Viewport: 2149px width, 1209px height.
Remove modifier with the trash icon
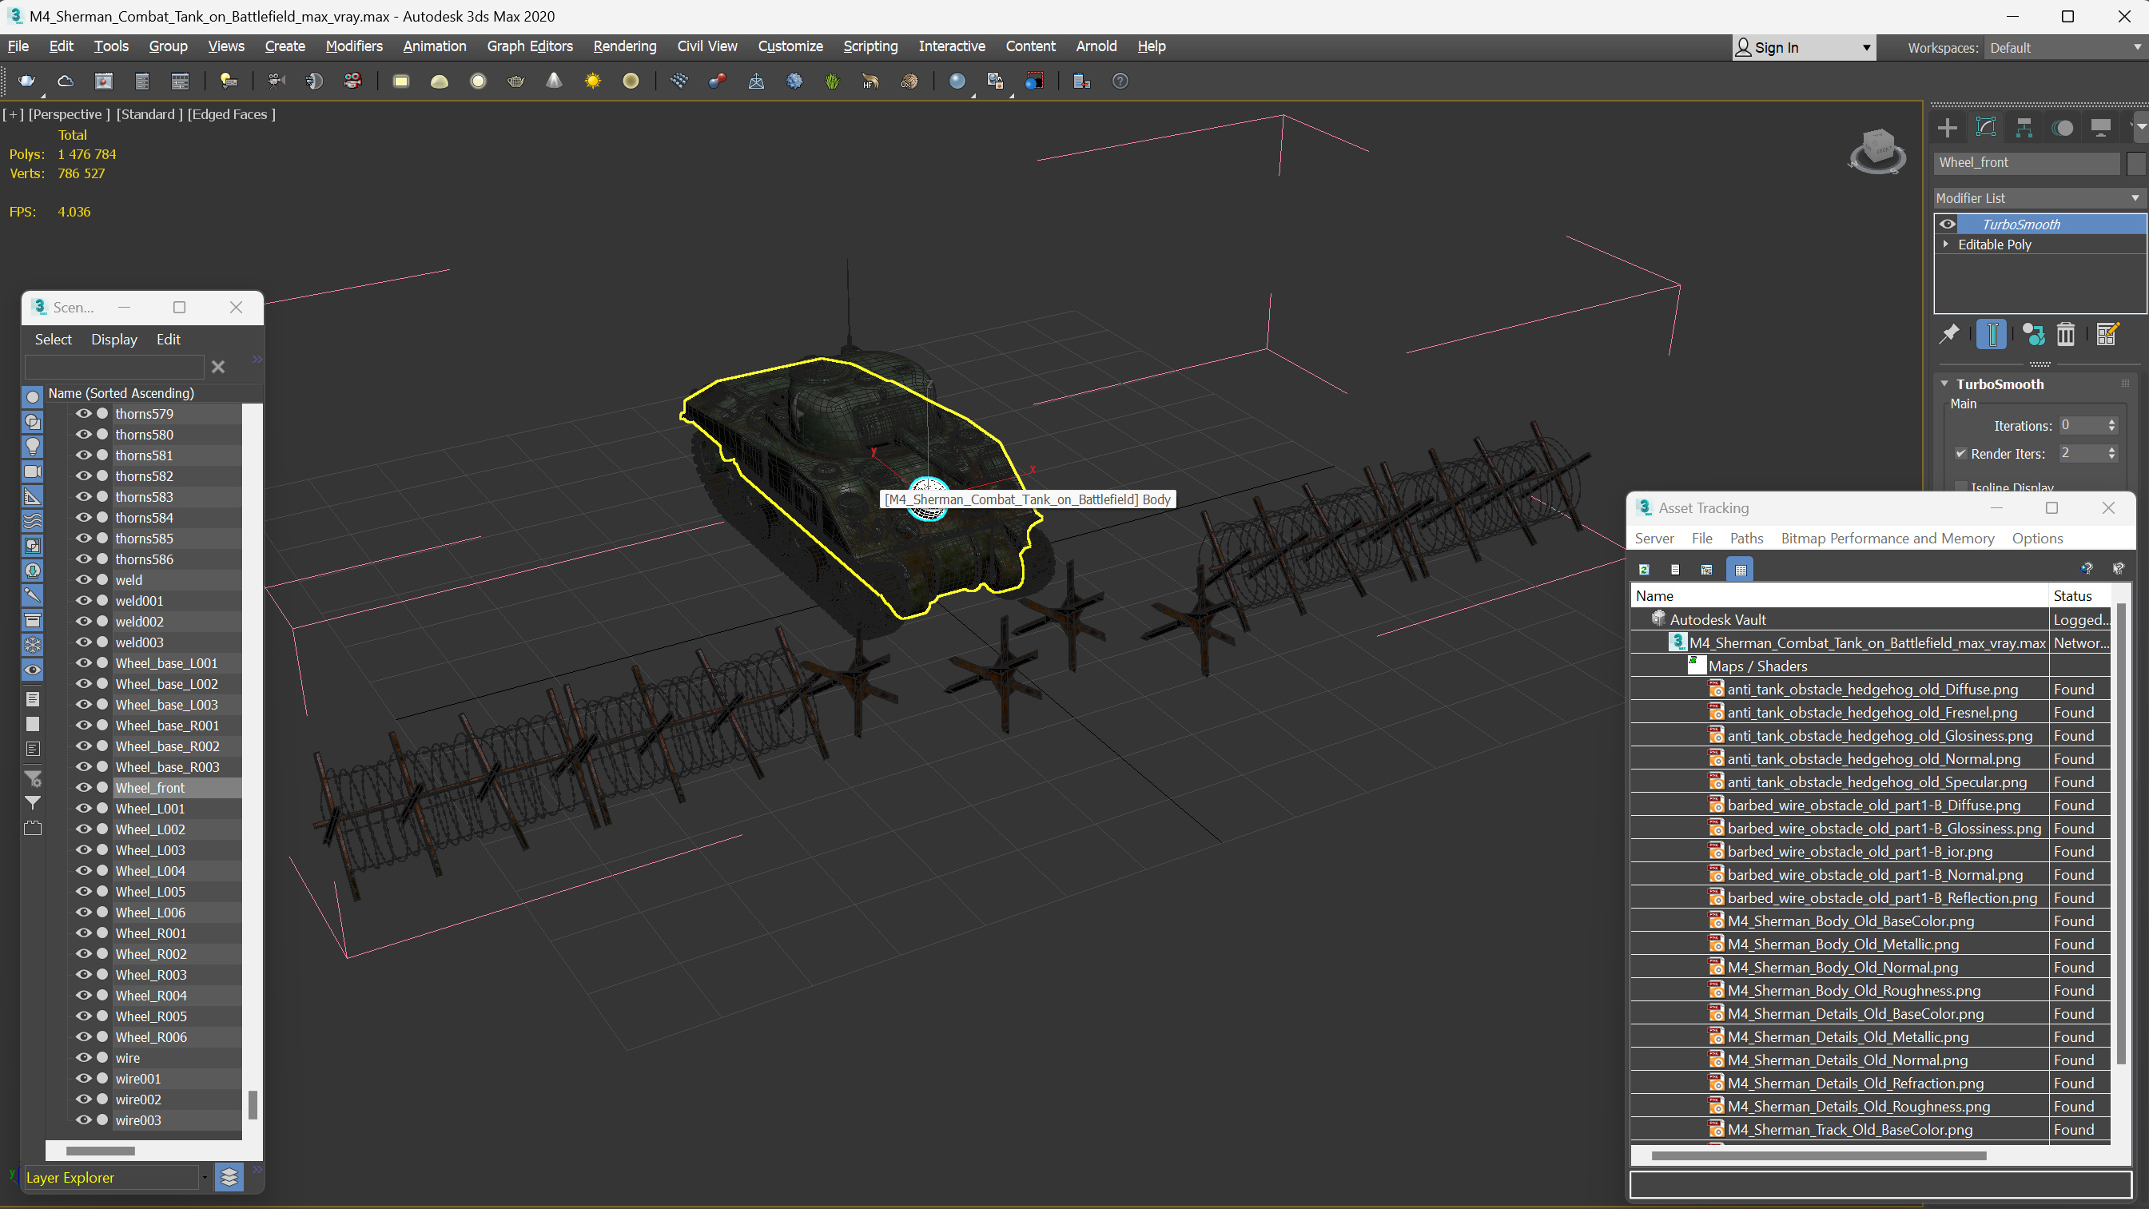tap(2066, 335)
